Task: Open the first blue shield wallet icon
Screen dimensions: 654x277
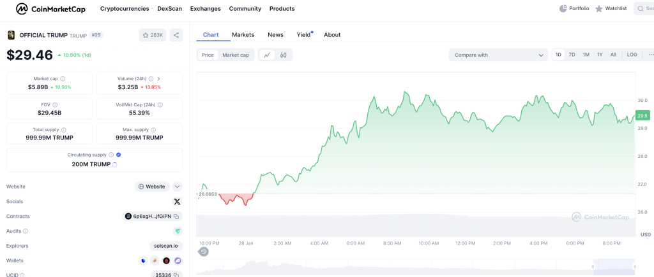Action: tap(143, 261)
